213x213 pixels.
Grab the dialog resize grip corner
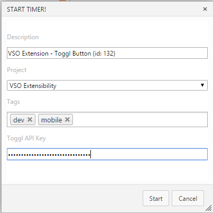(208, 208)
